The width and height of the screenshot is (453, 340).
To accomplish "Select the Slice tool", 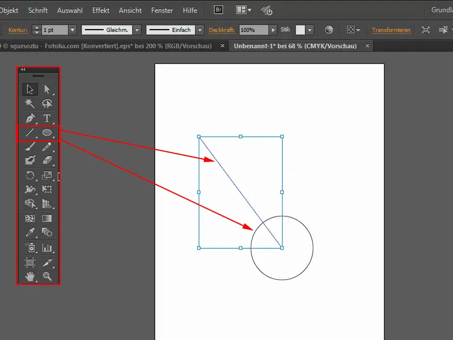I will [47, 262].
